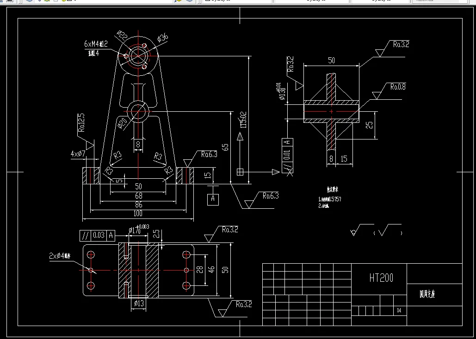Select the 0.01 parallelism frame in the section view

click(x=287, y=155)
